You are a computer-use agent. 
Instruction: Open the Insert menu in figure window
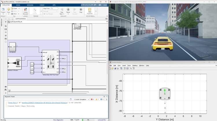124,66
